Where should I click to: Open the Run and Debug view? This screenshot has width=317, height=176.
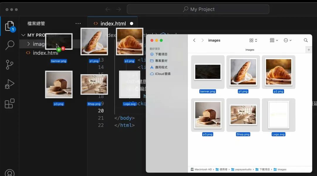point(10,84)
